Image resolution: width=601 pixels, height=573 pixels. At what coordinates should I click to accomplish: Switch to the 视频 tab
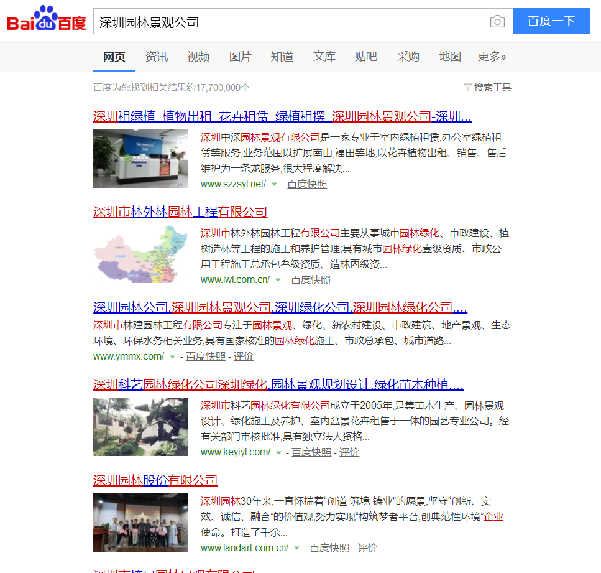pos(198,57)
